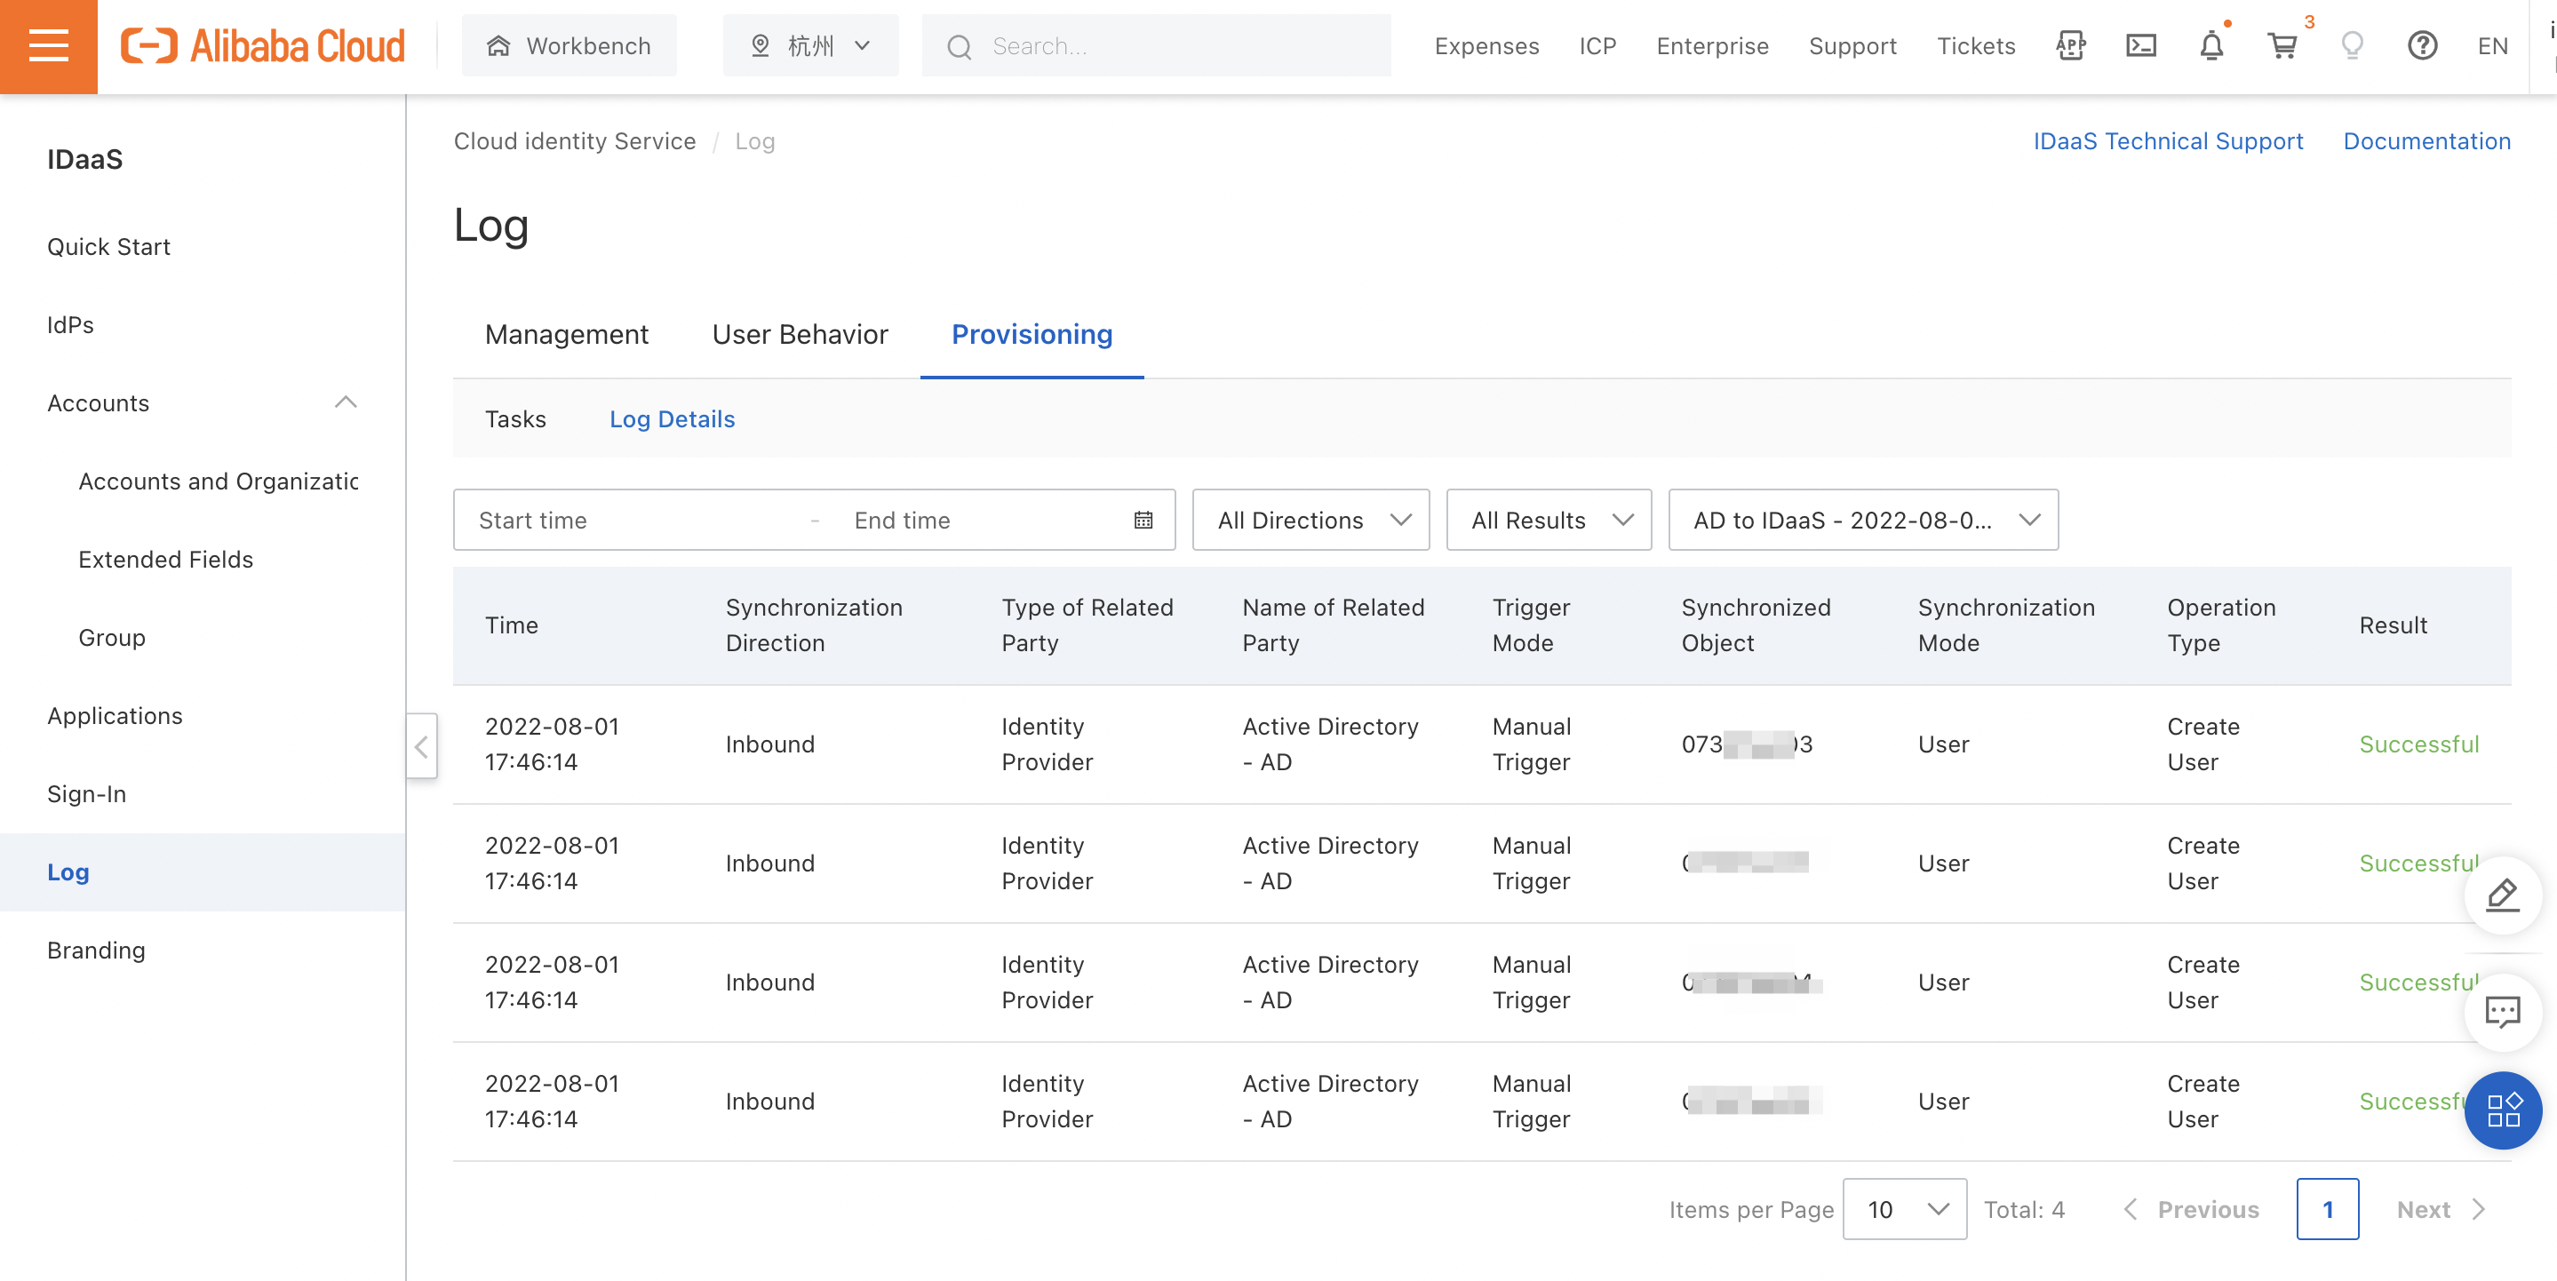Screen dimensions: 2557x1281
Task: Click the APP mobile app icon
Action: click(x=2071, y=44)
